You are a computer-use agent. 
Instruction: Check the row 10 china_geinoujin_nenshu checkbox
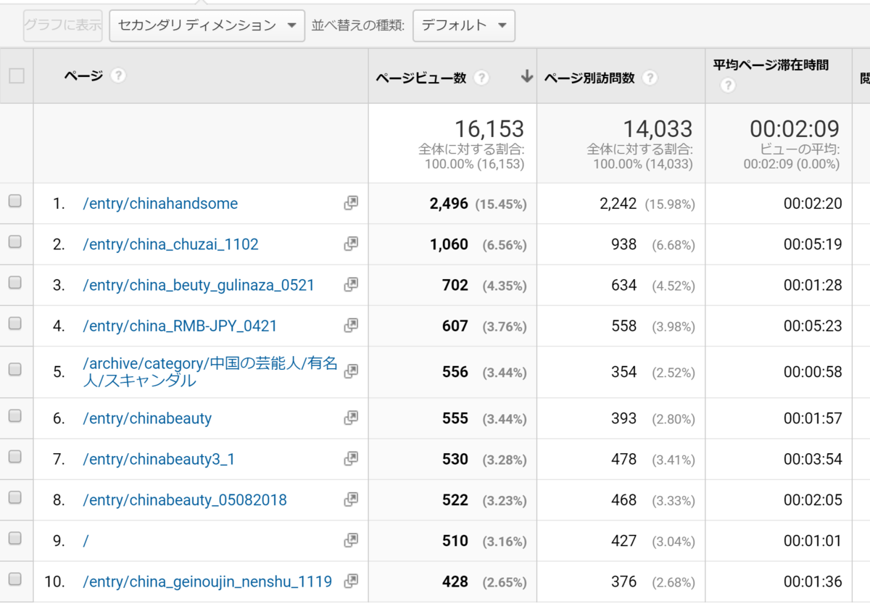14,579
